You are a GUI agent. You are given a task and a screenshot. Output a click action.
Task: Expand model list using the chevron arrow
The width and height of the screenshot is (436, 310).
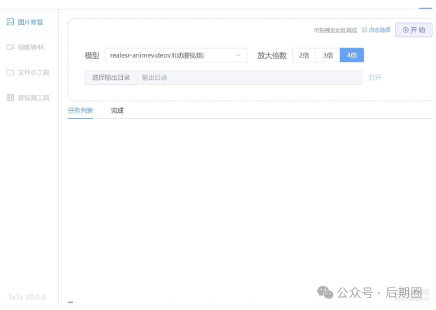[x=238, y=55]
